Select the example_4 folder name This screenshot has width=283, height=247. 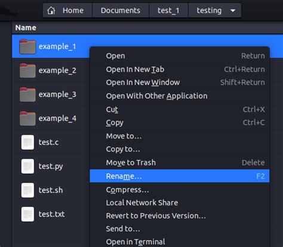tap(57, 119)
